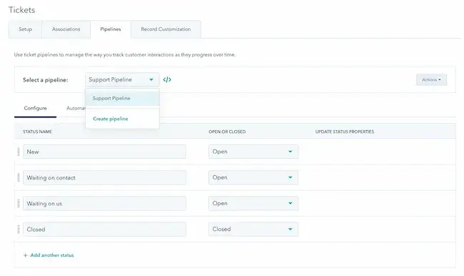Click drag handle of Waiting on us row
This screenshot has width=464, height=276.
pyautogui.click(x=19, y=203)
